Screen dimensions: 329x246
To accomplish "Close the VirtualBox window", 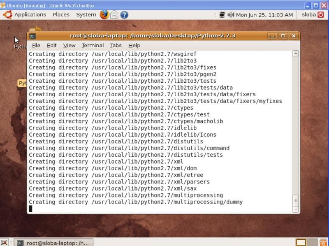I will (324, 5).
